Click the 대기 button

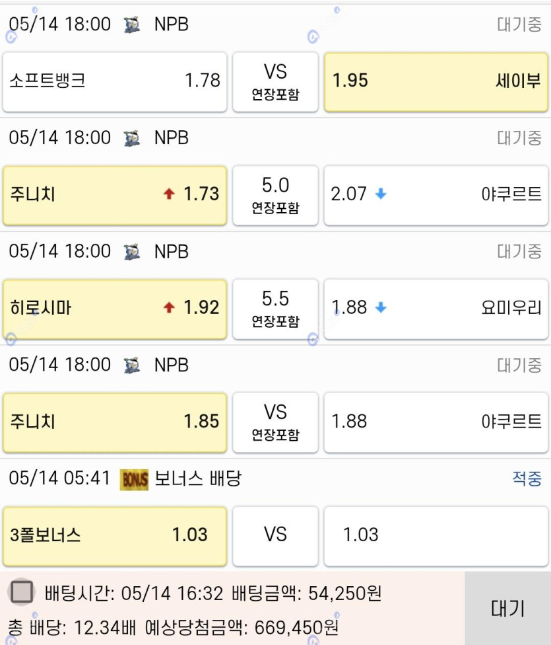pos(508,608)
